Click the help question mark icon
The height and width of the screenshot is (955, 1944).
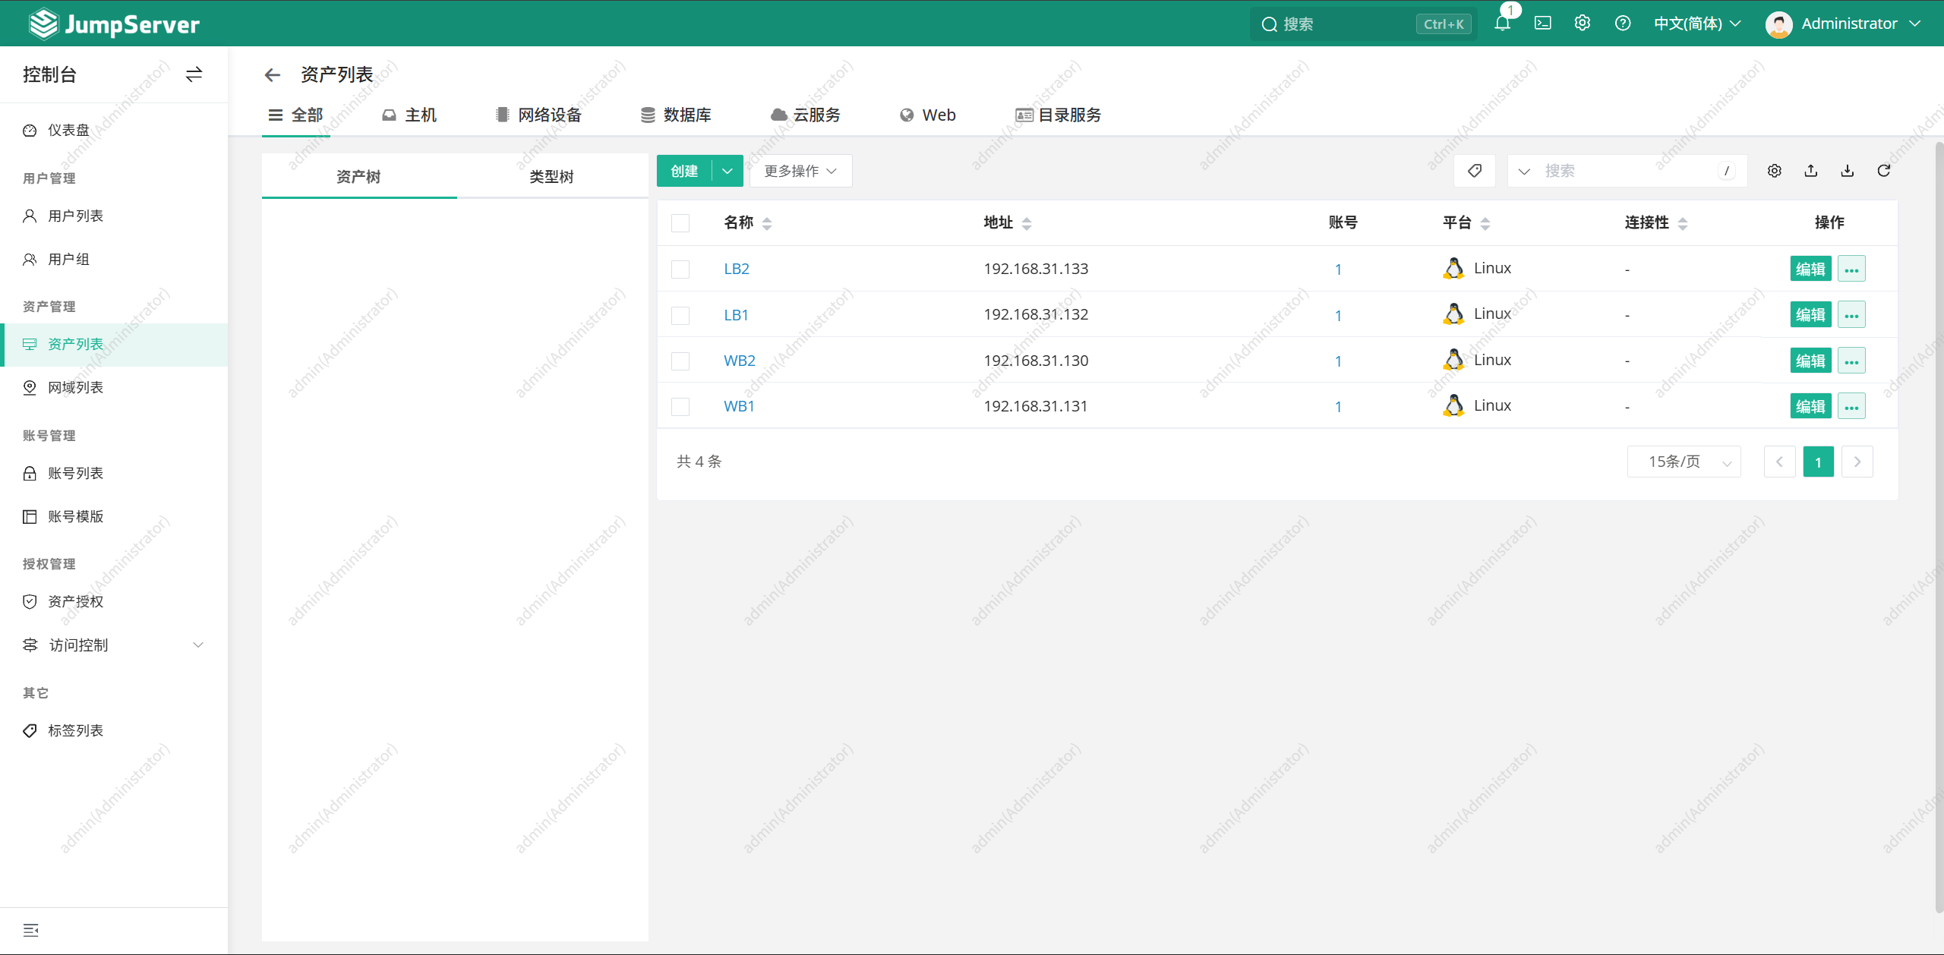tap(1623, 24)
